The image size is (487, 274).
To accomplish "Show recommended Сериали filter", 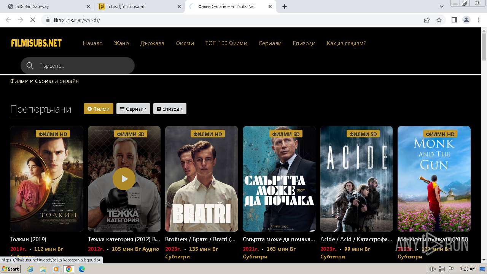I will [133, 109].
